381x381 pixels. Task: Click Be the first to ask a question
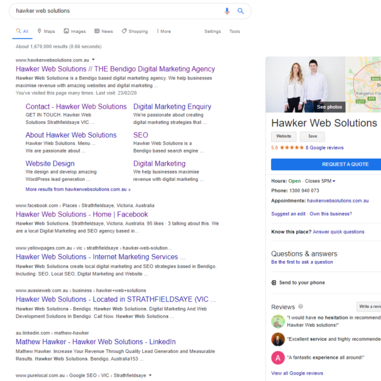pos(302,262)
